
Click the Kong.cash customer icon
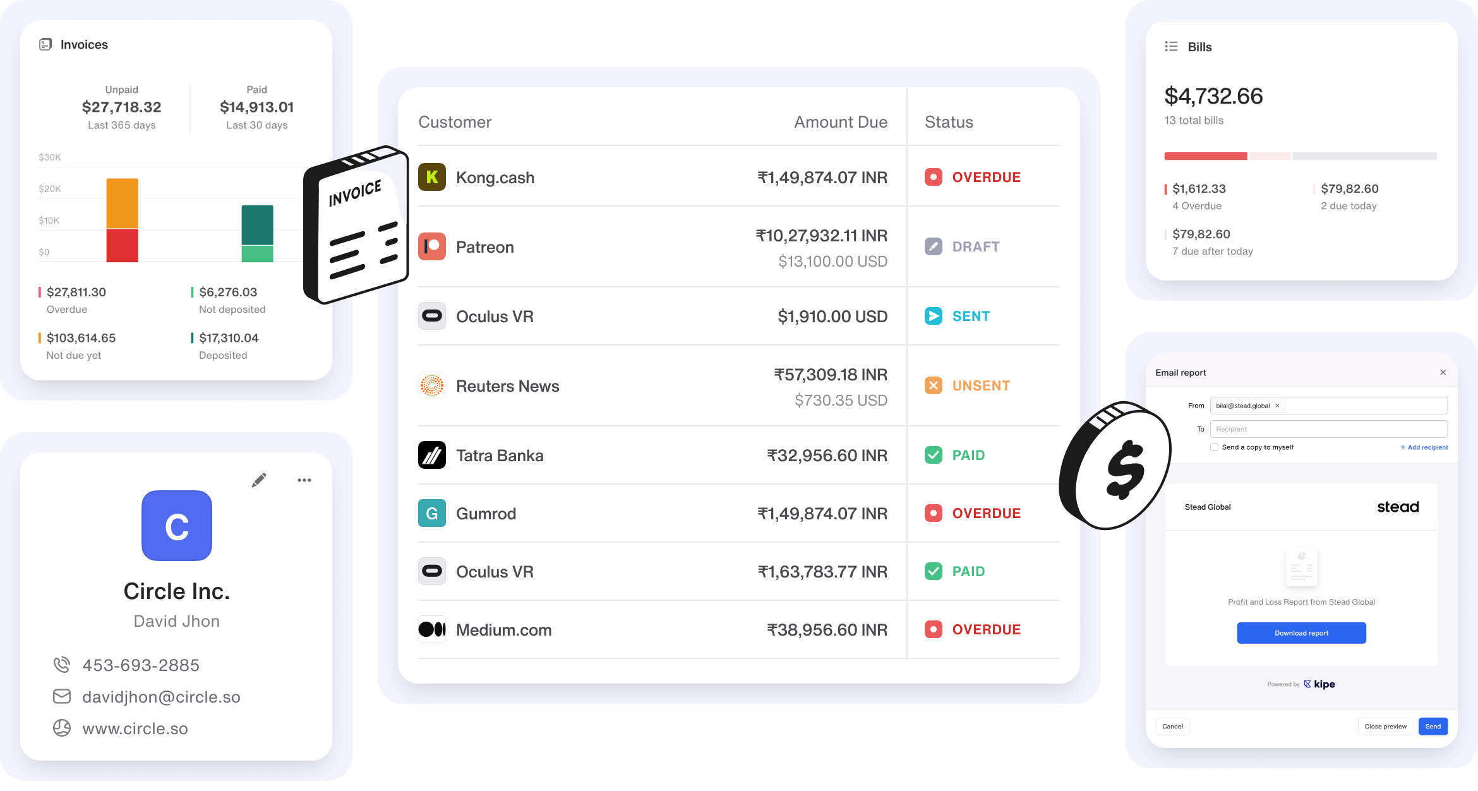click(431, 177)
